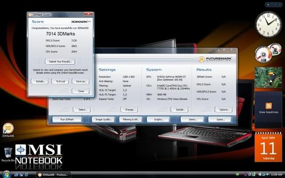Click the Show Desktop quick launch icon

(16, 175)
